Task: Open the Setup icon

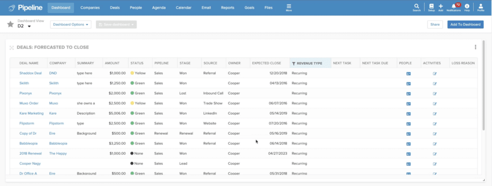Action: click(431, 8)
